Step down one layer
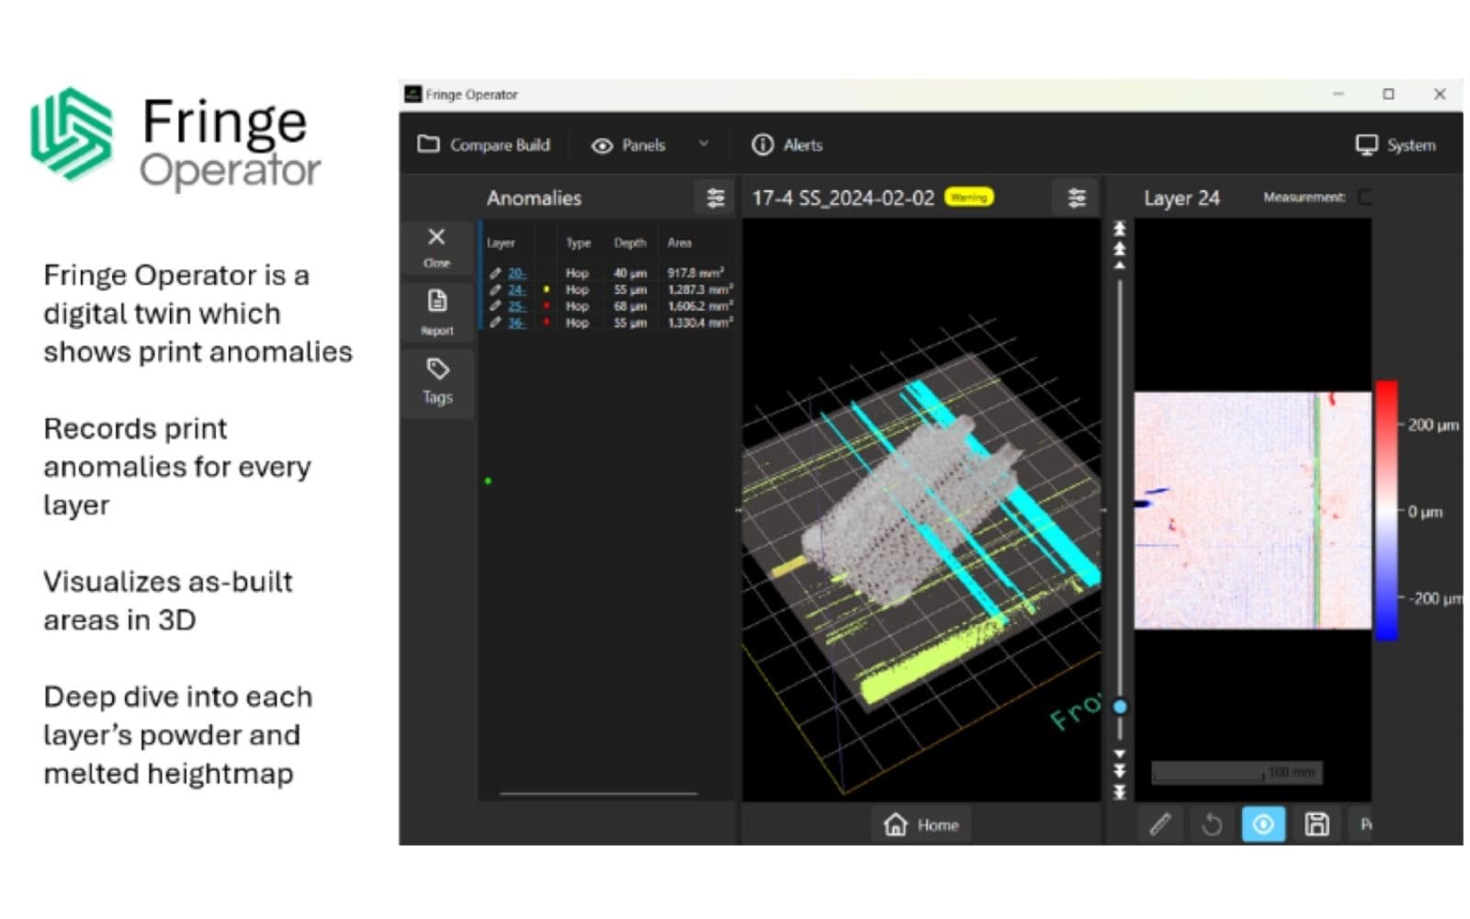 tap(1119, 754)
